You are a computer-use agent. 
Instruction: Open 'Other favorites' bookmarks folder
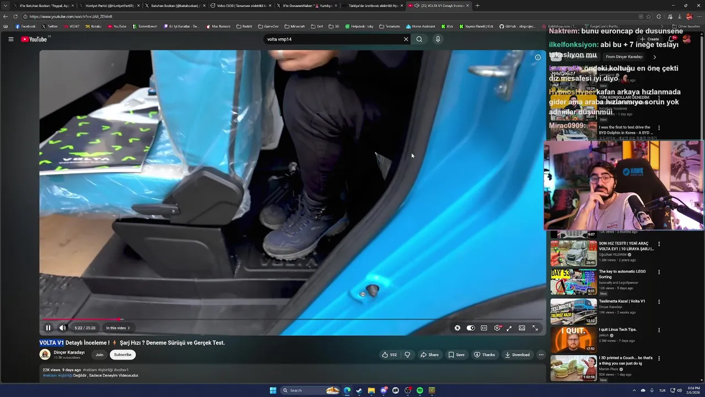(x=686, y=26)
